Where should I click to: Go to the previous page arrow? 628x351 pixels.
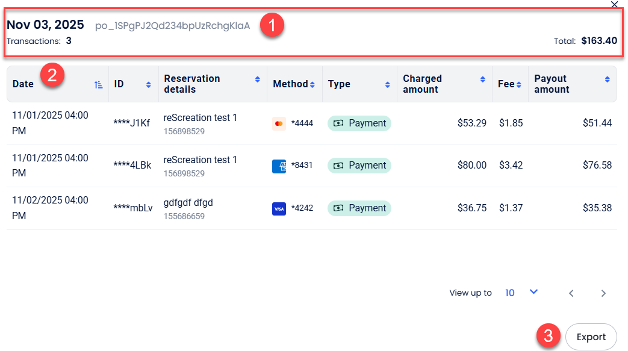click(571, 293)
